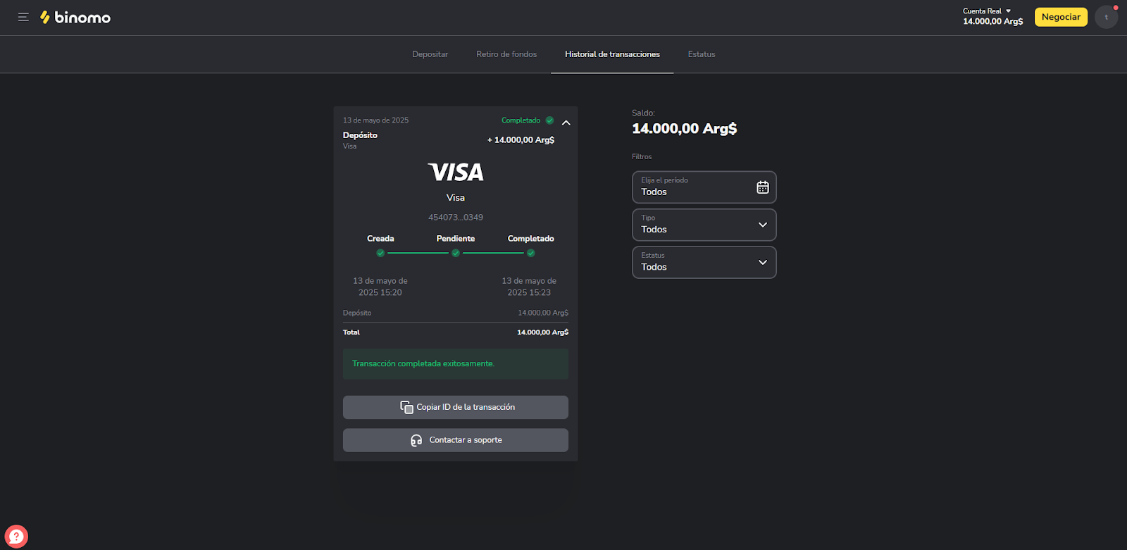This screenshot has width=1127, height=550.
Task: Collapse the deposit transaction details
Action: (x=566, y=123)
